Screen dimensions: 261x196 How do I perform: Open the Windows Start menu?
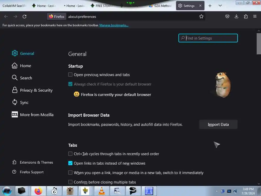(x=7, y=191)
